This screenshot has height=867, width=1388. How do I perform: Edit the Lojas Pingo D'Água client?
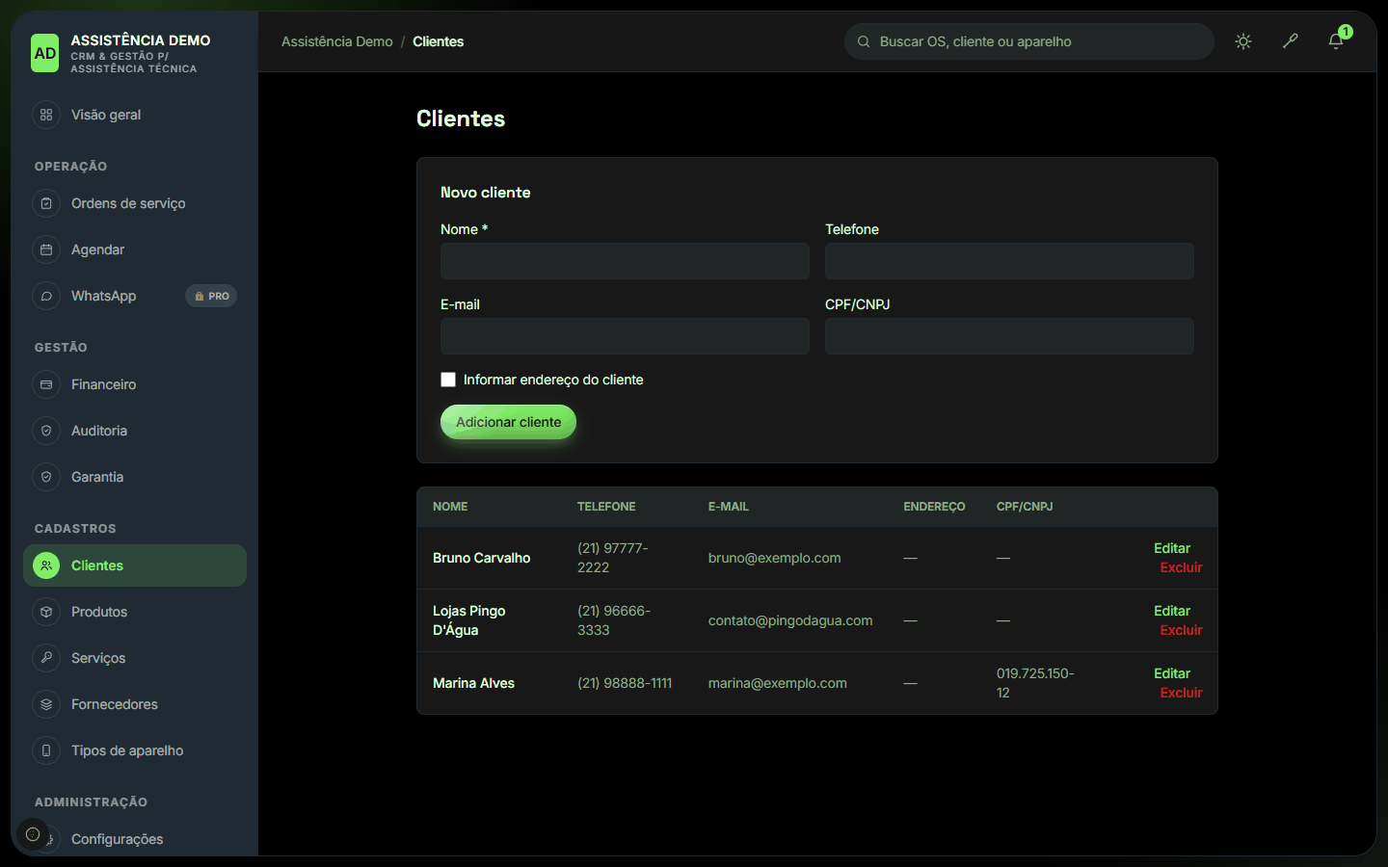click(1172, 611)
